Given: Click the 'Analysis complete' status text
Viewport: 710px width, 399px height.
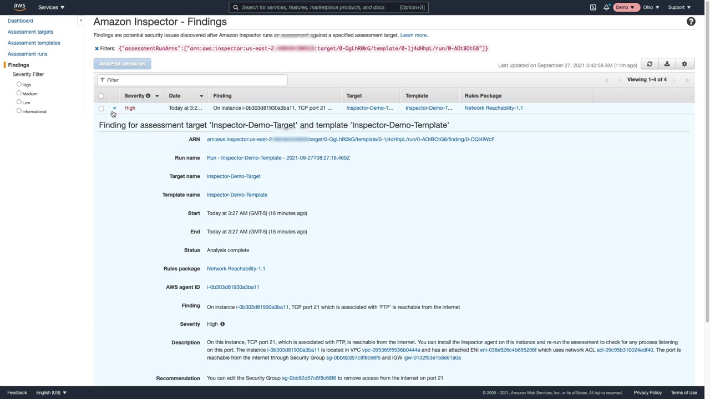Looking at the screenshot, I should tap(228, 250).
